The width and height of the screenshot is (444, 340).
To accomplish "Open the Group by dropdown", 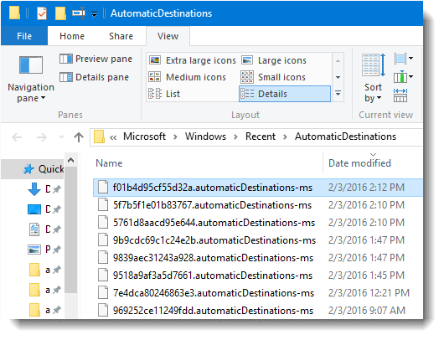I will coord(404,59).
